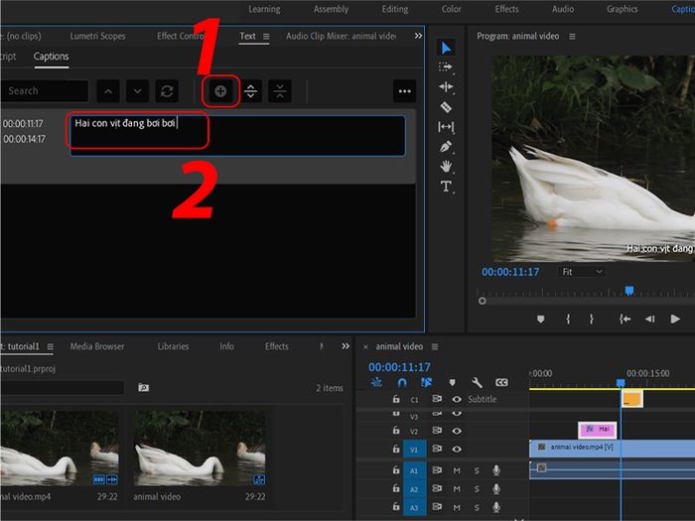Select the Captions tab

pyautogui.click(x=51, y=57)
